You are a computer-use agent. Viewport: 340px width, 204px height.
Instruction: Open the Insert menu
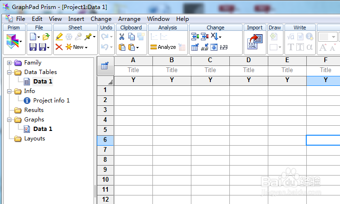pyautogui.click(x=76, y=19)
